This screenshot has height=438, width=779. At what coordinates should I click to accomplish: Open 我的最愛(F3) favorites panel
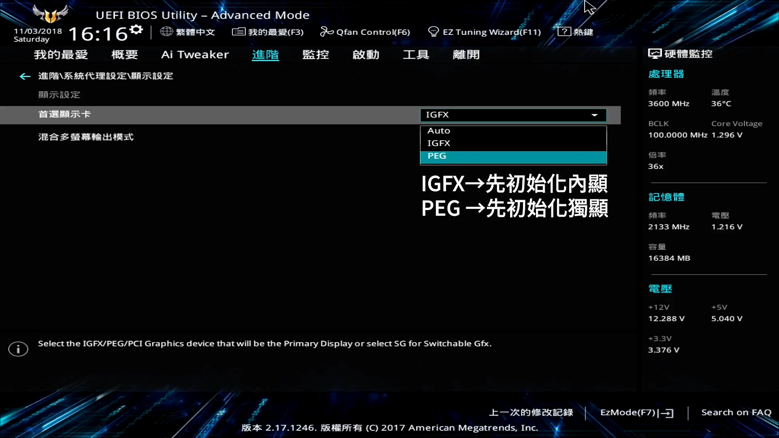pyautogui.click(x=239, y=32)
